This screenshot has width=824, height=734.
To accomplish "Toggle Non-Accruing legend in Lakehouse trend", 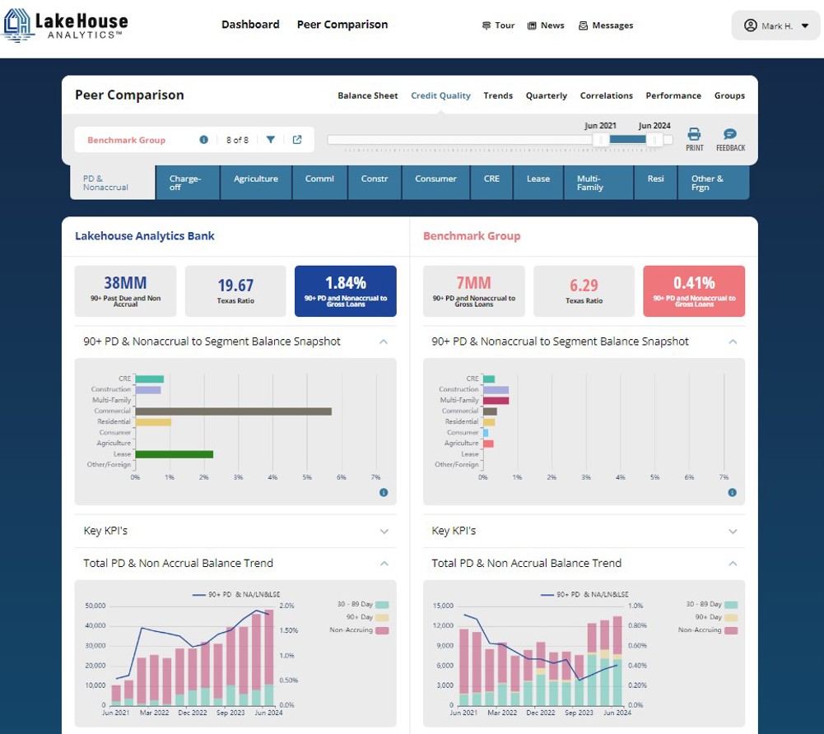I will pyautogui.click(x=358, y=630).
